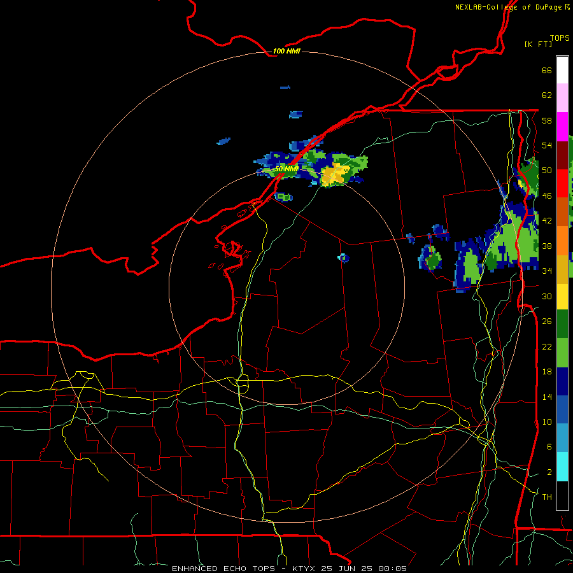Click the legend value "2"
The height and width of the screenshot is (573, 573).
click(x=549, y=472)
